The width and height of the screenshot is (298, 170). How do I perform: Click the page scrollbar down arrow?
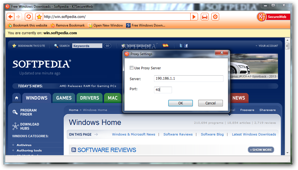pos(287,153)
